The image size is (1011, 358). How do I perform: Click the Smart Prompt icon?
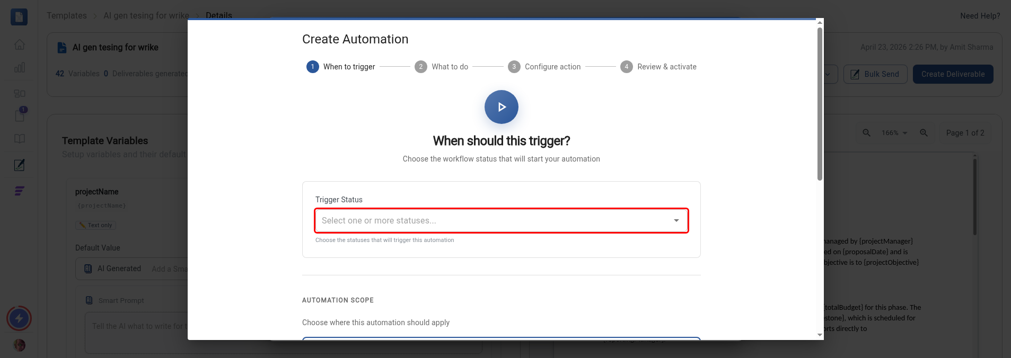[x=90, y=300]
